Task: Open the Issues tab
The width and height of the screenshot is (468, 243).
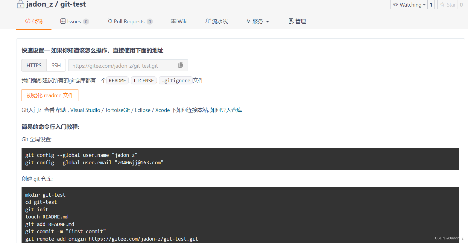Action: pyautogui.click(x=75, y=21)
